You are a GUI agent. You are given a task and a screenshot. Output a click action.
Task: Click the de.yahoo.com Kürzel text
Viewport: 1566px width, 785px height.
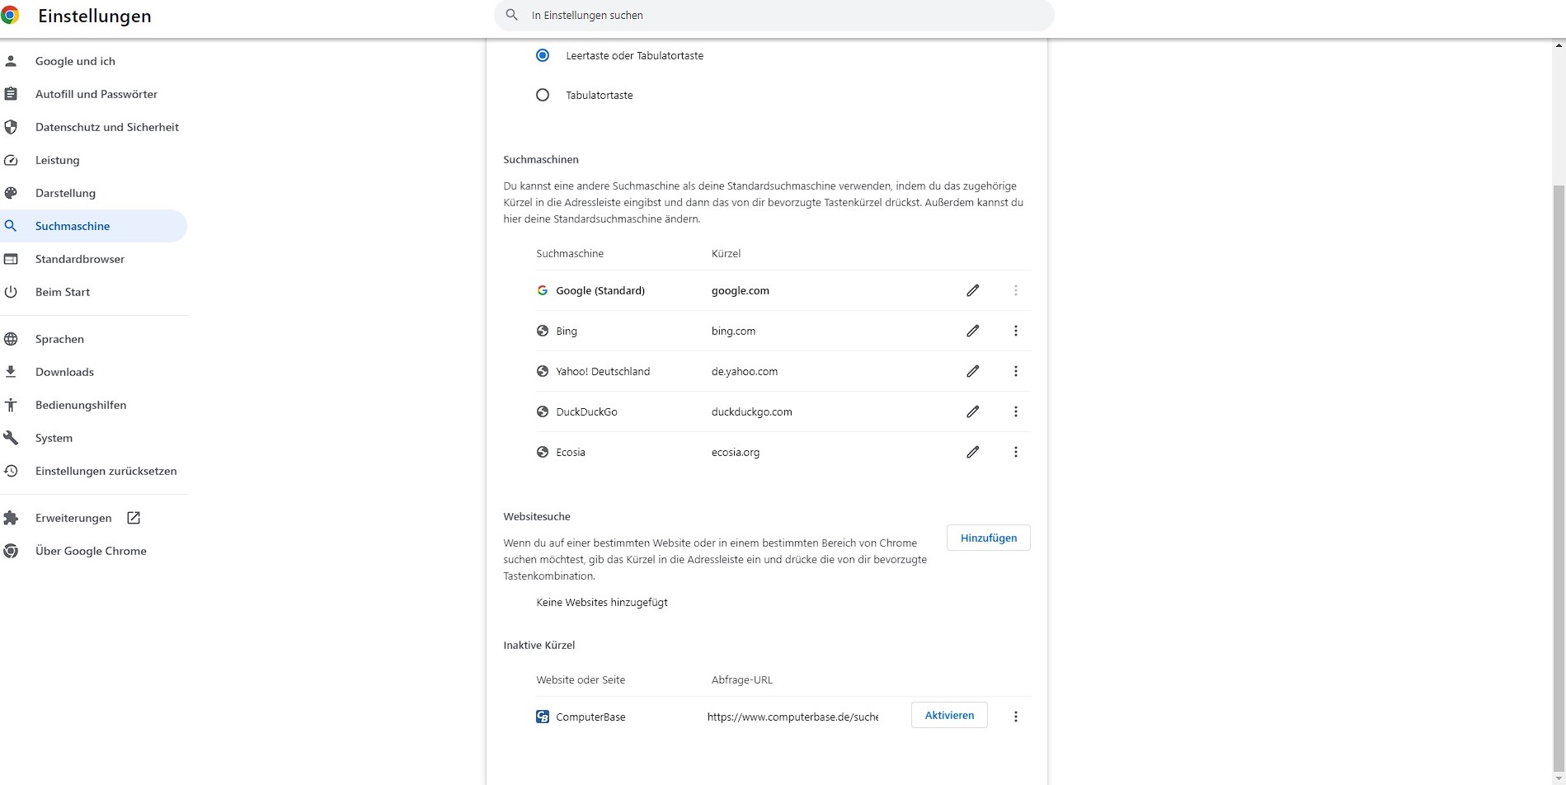click(x=745, y=371)
